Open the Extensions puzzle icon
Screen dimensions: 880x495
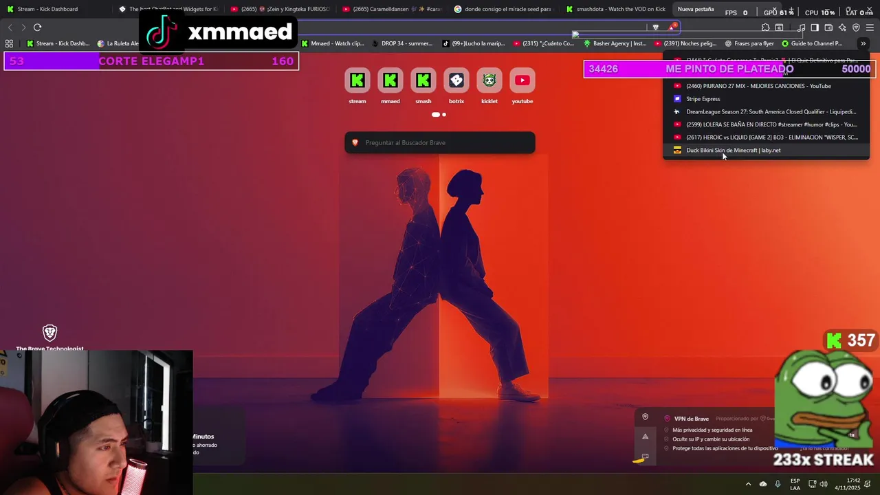(765, 27)
